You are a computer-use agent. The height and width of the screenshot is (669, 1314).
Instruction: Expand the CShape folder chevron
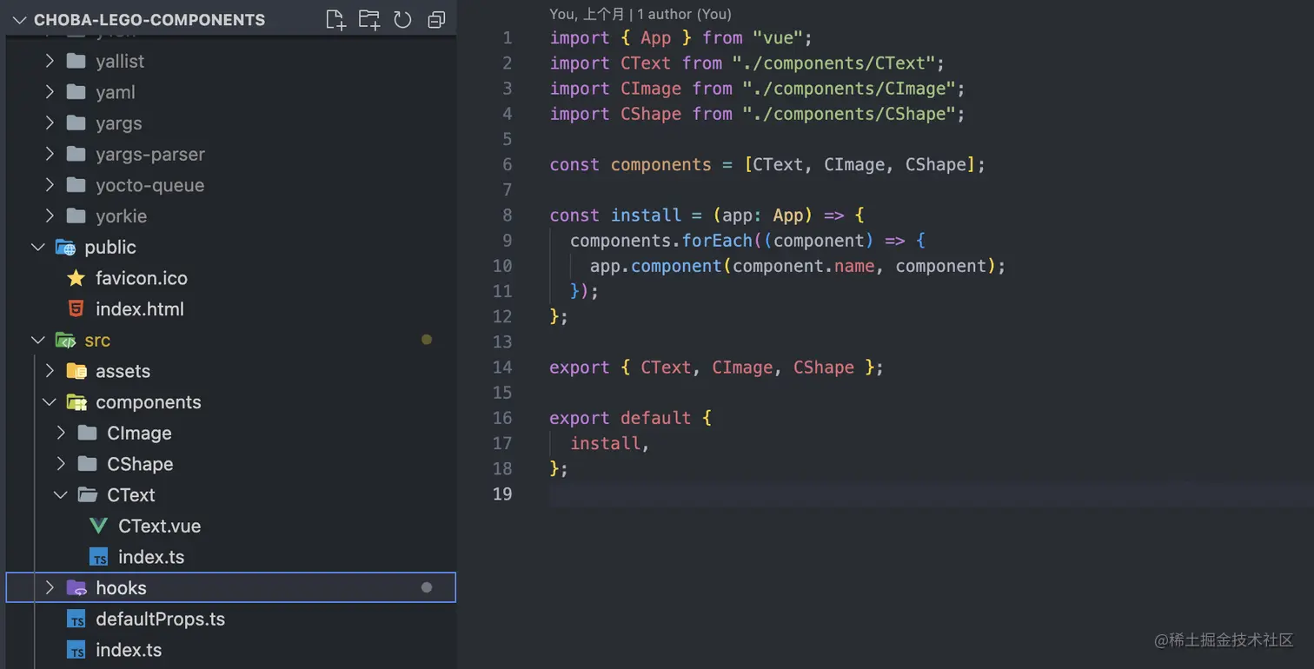click(61, 464)
